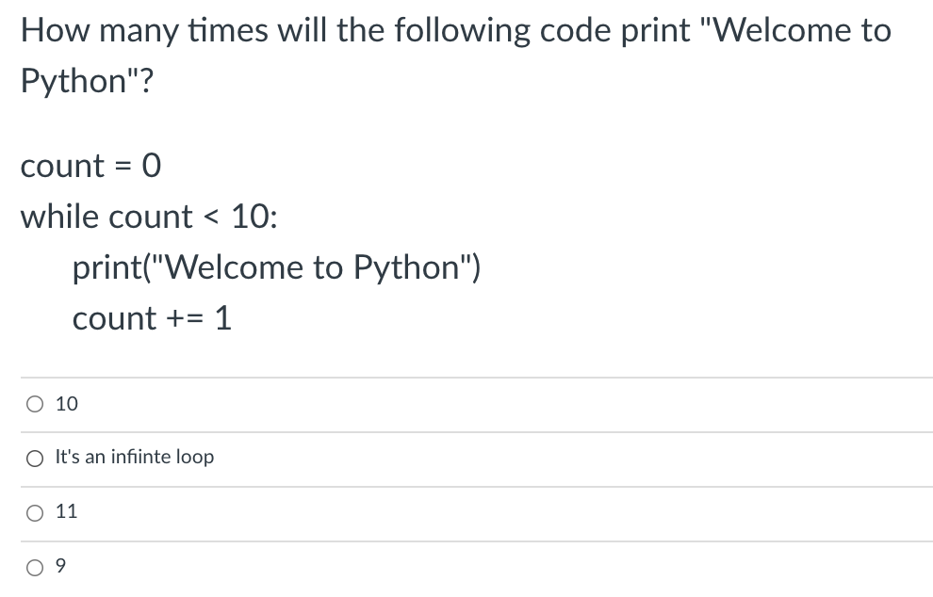This screenshot has height=597, width=933.
Task: Click the "Python"? word ending the question
Action: pos(87,81)
